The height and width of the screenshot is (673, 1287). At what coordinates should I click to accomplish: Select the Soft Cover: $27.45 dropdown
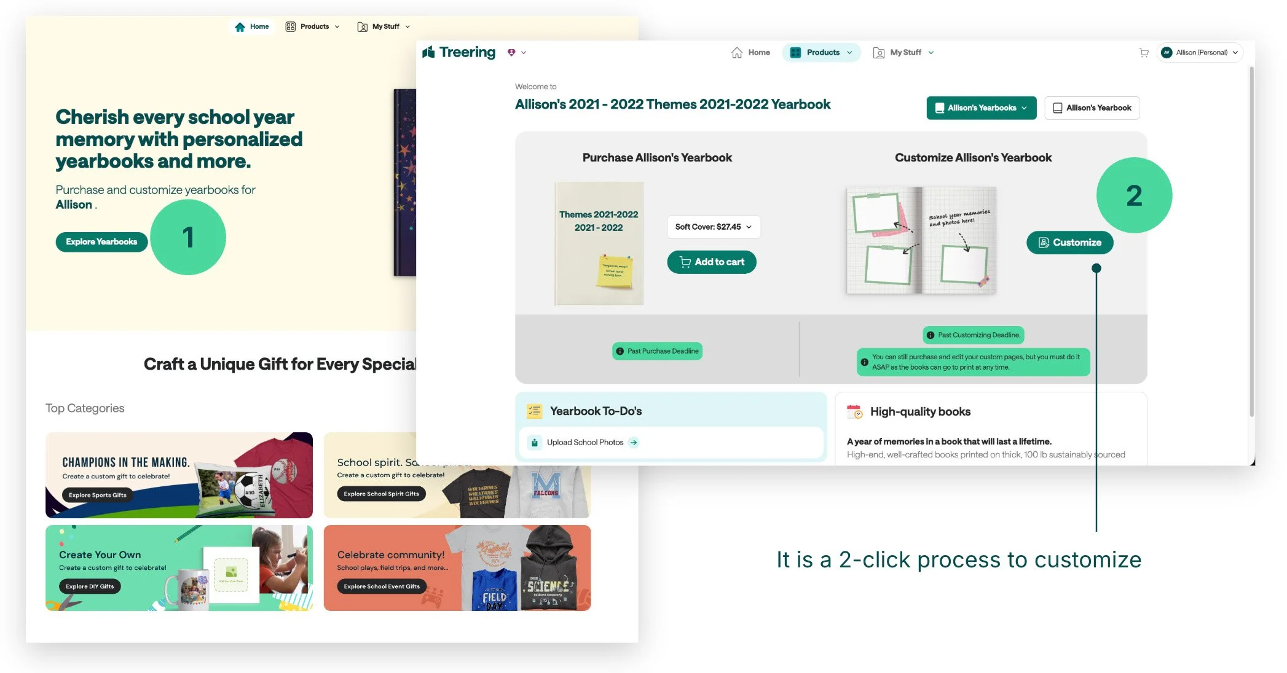pyautogui.click(x=714, y=227)
